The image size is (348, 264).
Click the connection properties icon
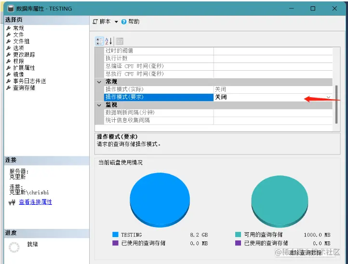pos(12,202)
